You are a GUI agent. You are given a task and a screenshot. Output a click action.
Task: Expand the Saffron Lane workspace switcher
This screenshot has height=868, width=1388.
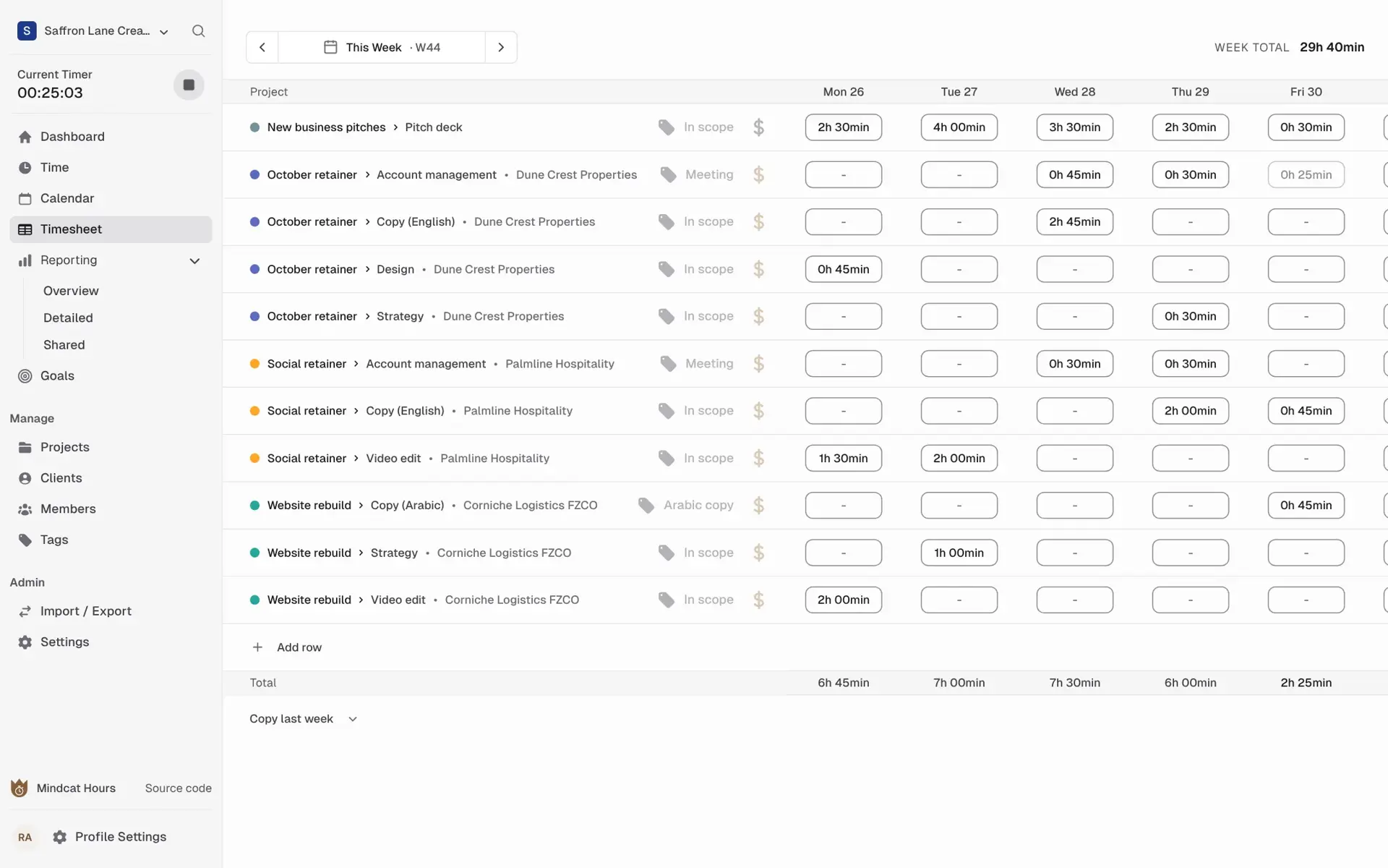pos(93,31)
